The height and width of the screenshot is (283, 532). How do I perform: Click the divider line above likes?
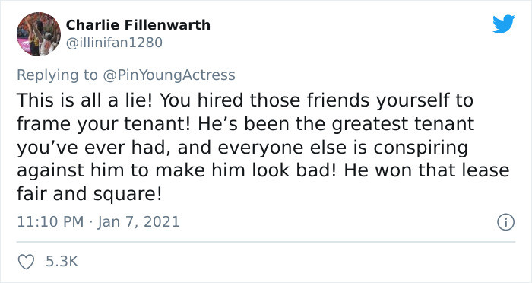coord(266,242)
